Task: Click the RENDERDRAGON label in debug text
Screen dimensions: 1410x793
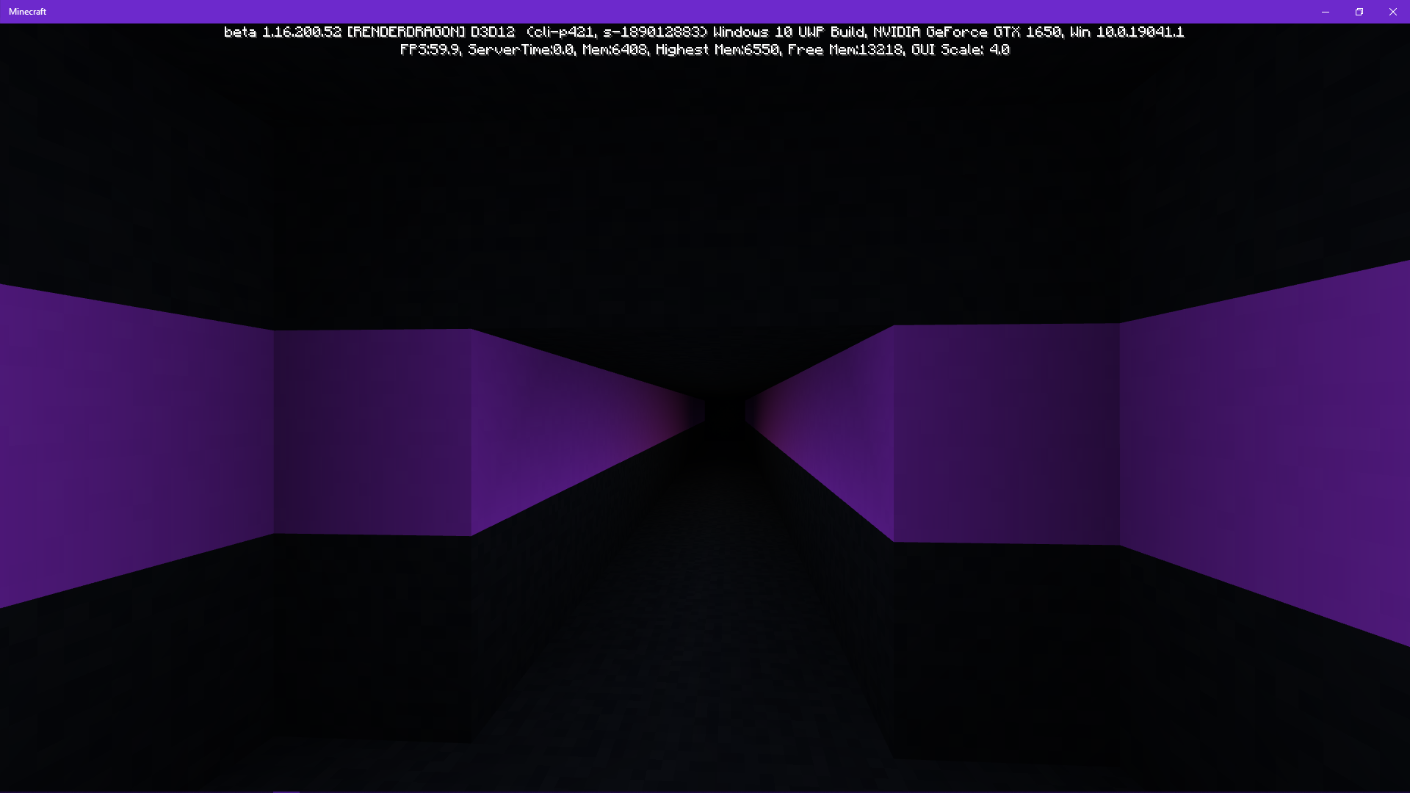Action: tap(405, 32)
